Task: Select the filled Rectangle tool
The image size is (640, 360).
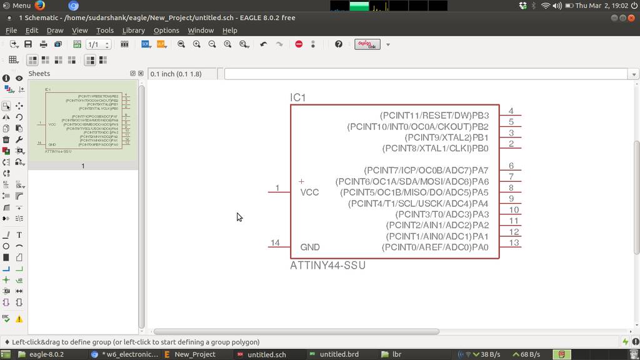Action: click(x=6, y=257)
